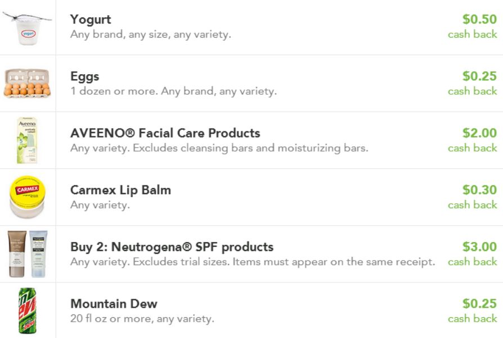Click the Carmex lip balm jar picture
This screenshot has height=338, width=503.
[27, 197]
